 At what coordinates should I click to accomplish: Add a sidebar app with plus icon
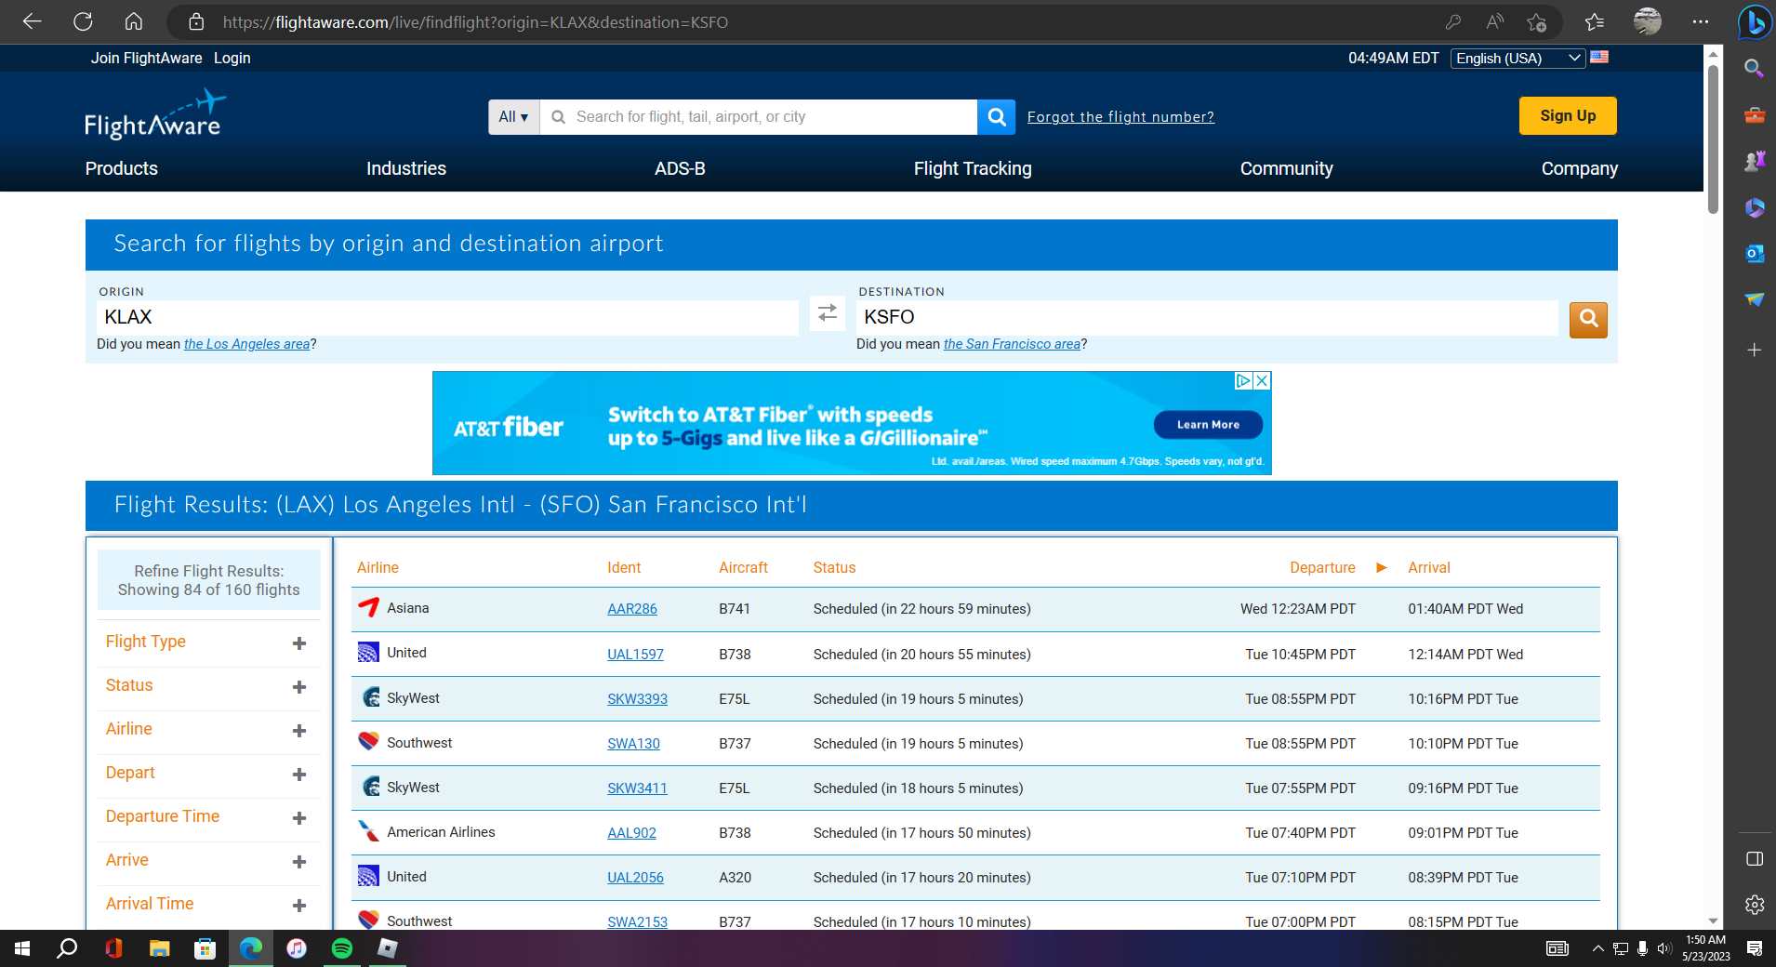[x=1755, y=350]
